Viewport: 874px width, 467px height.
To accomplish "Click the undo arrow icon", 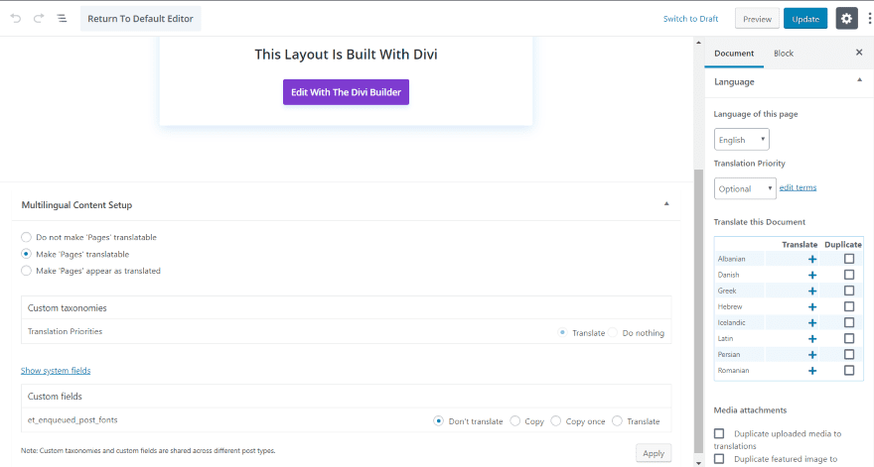I will (x=15, y=19).
